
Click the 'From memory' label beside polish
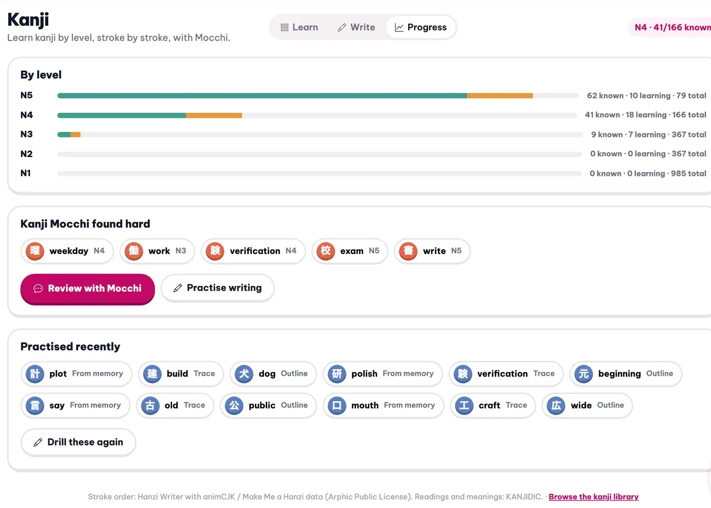408,373
